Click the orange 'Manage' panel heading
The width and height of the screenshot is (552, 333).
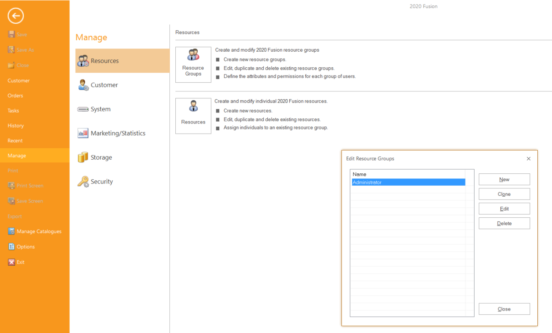(x=92, y=38)
